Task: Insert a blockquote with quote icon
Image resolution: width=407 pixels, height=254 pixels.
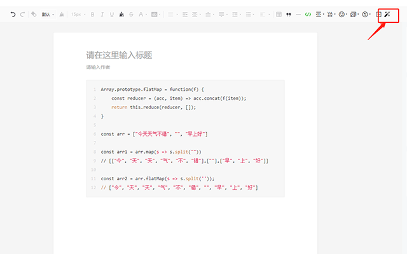Action: [x=289, y=15]
